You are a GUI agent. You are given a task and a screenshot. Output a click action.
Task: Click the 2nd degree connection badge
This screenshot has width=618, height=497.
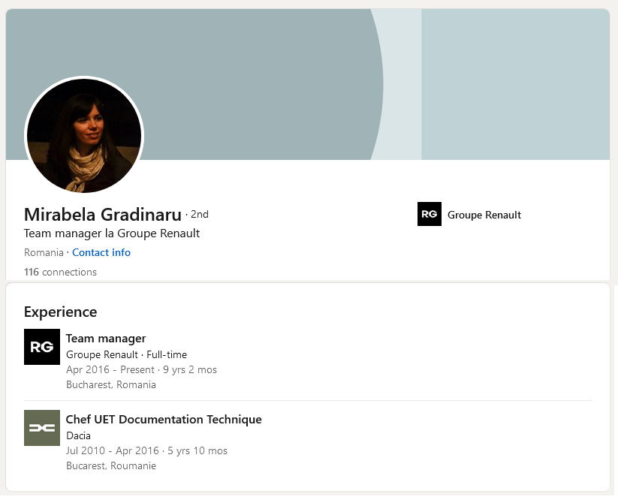coord(200,215)
